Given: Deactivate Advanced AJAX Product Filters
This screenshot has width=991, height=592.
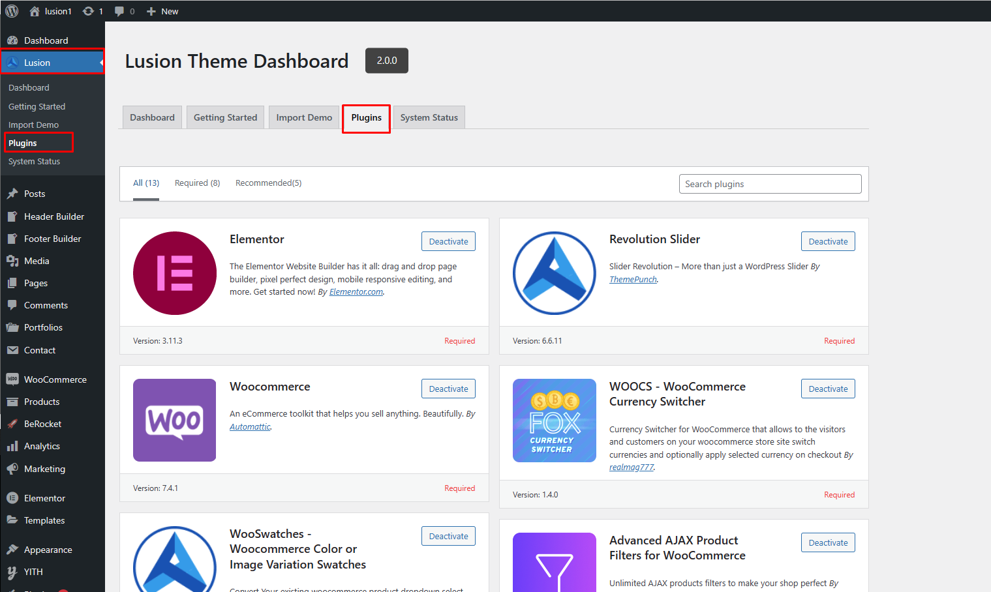Looking at the screenshot, I should click(829, 542).
